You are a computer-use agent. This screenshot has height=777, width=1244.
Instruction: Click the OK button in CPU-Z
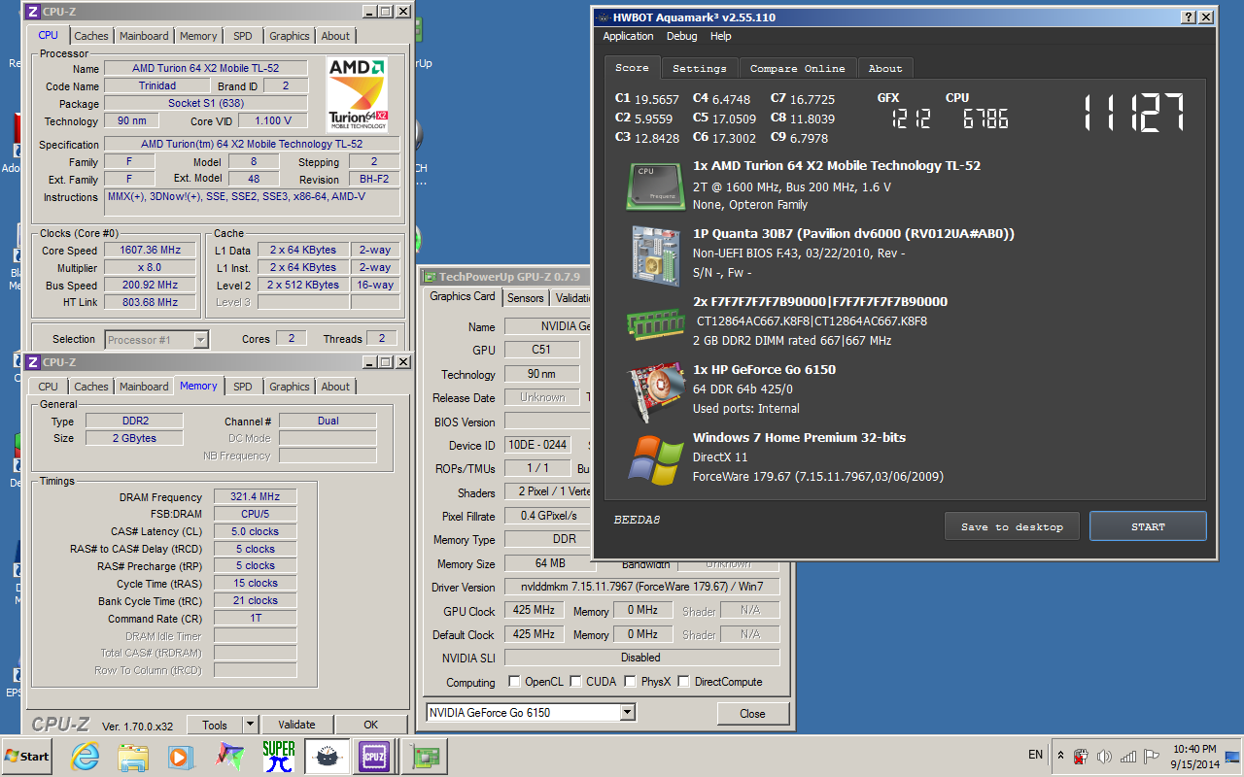[x=370, y=725]
